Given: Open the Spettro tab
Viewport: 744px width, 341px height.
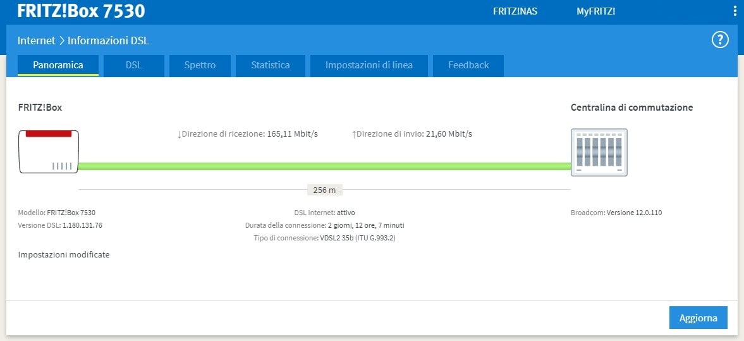Looking at the screenshot, I should [x=200, y=66].
